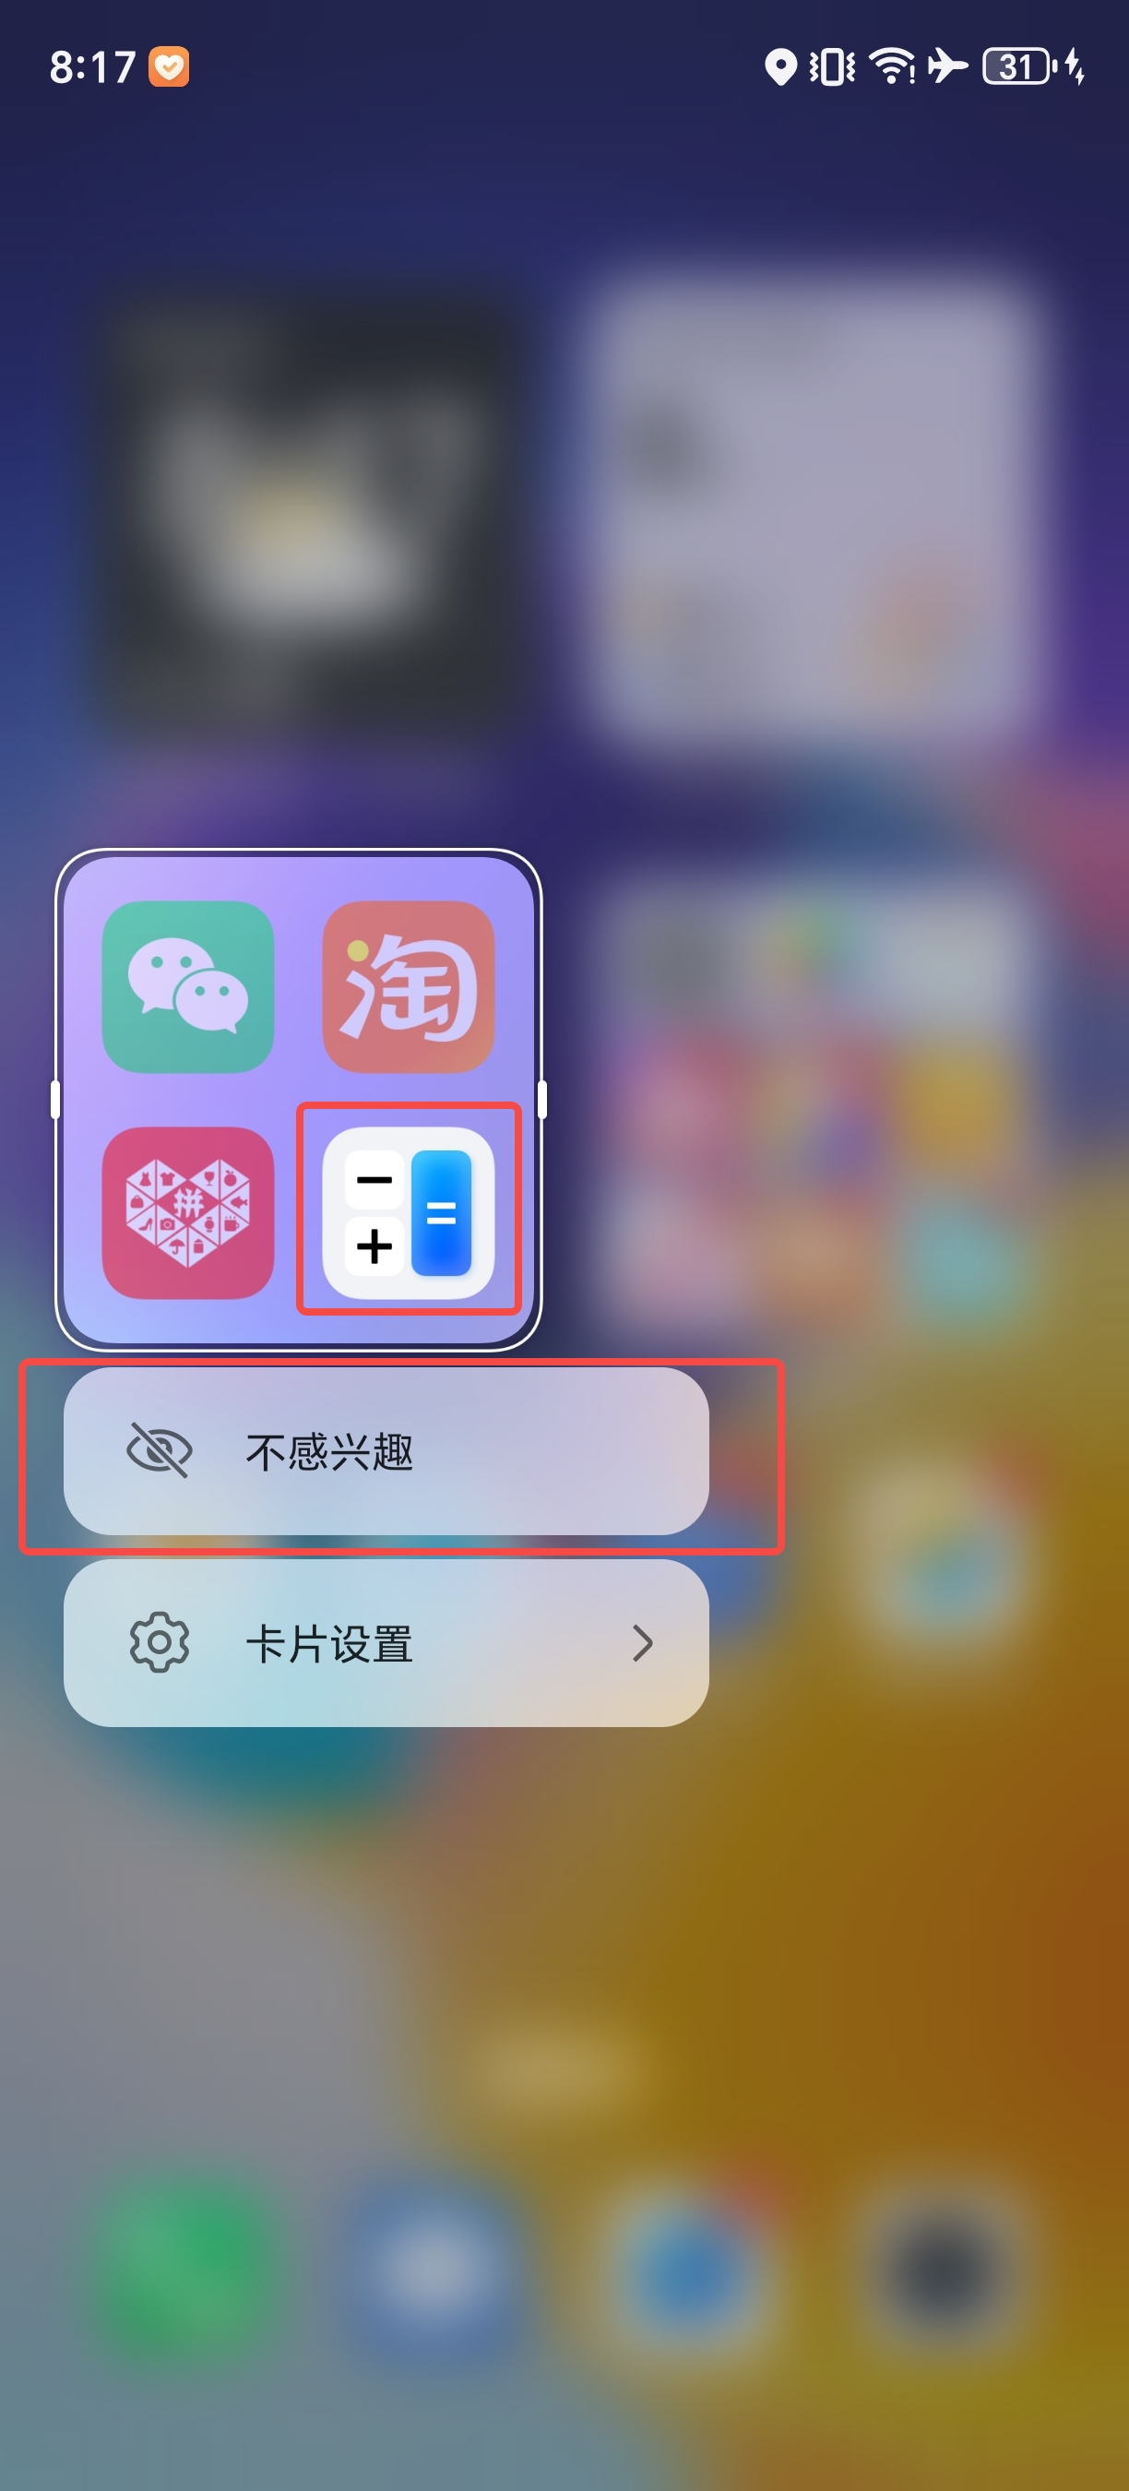Expand card settings via the chevron arrow

pyautogui.click(x=643, y=1643)
